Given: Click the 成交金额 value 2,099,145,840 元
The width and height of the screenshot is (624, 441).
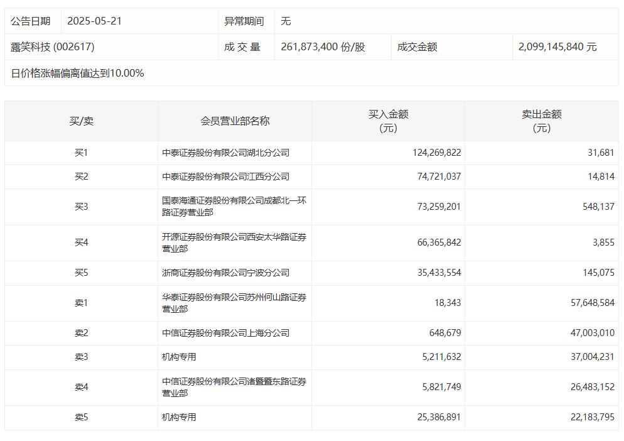Looking at the screenshot, I should pyautogui.click(x=557, y=46).
